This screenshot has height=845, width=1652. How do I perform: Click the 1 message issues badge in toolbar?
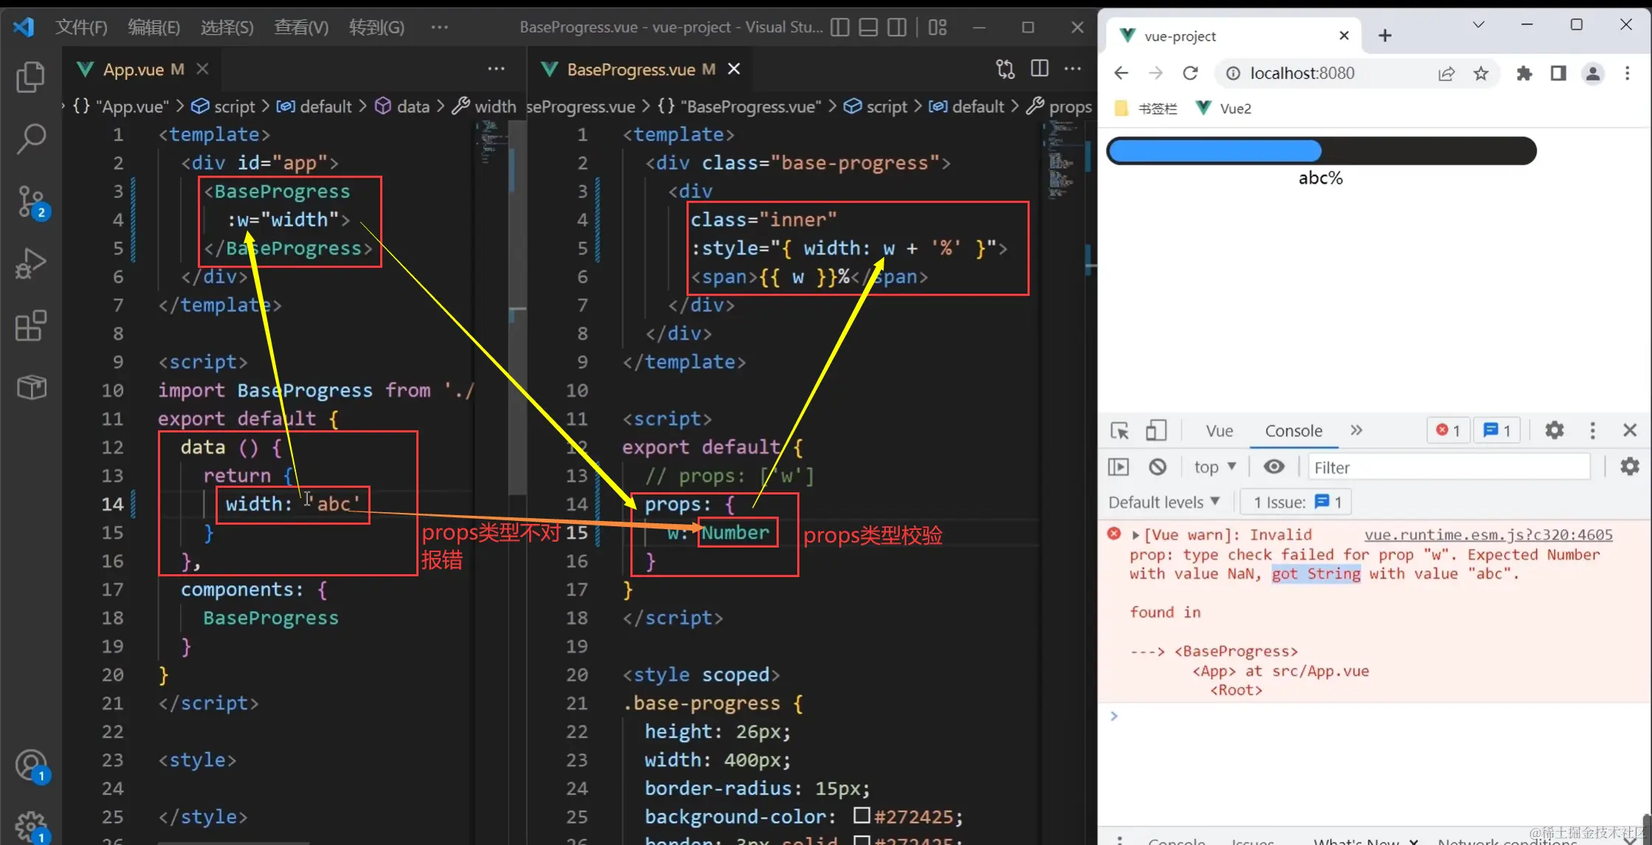point(1497,430)
